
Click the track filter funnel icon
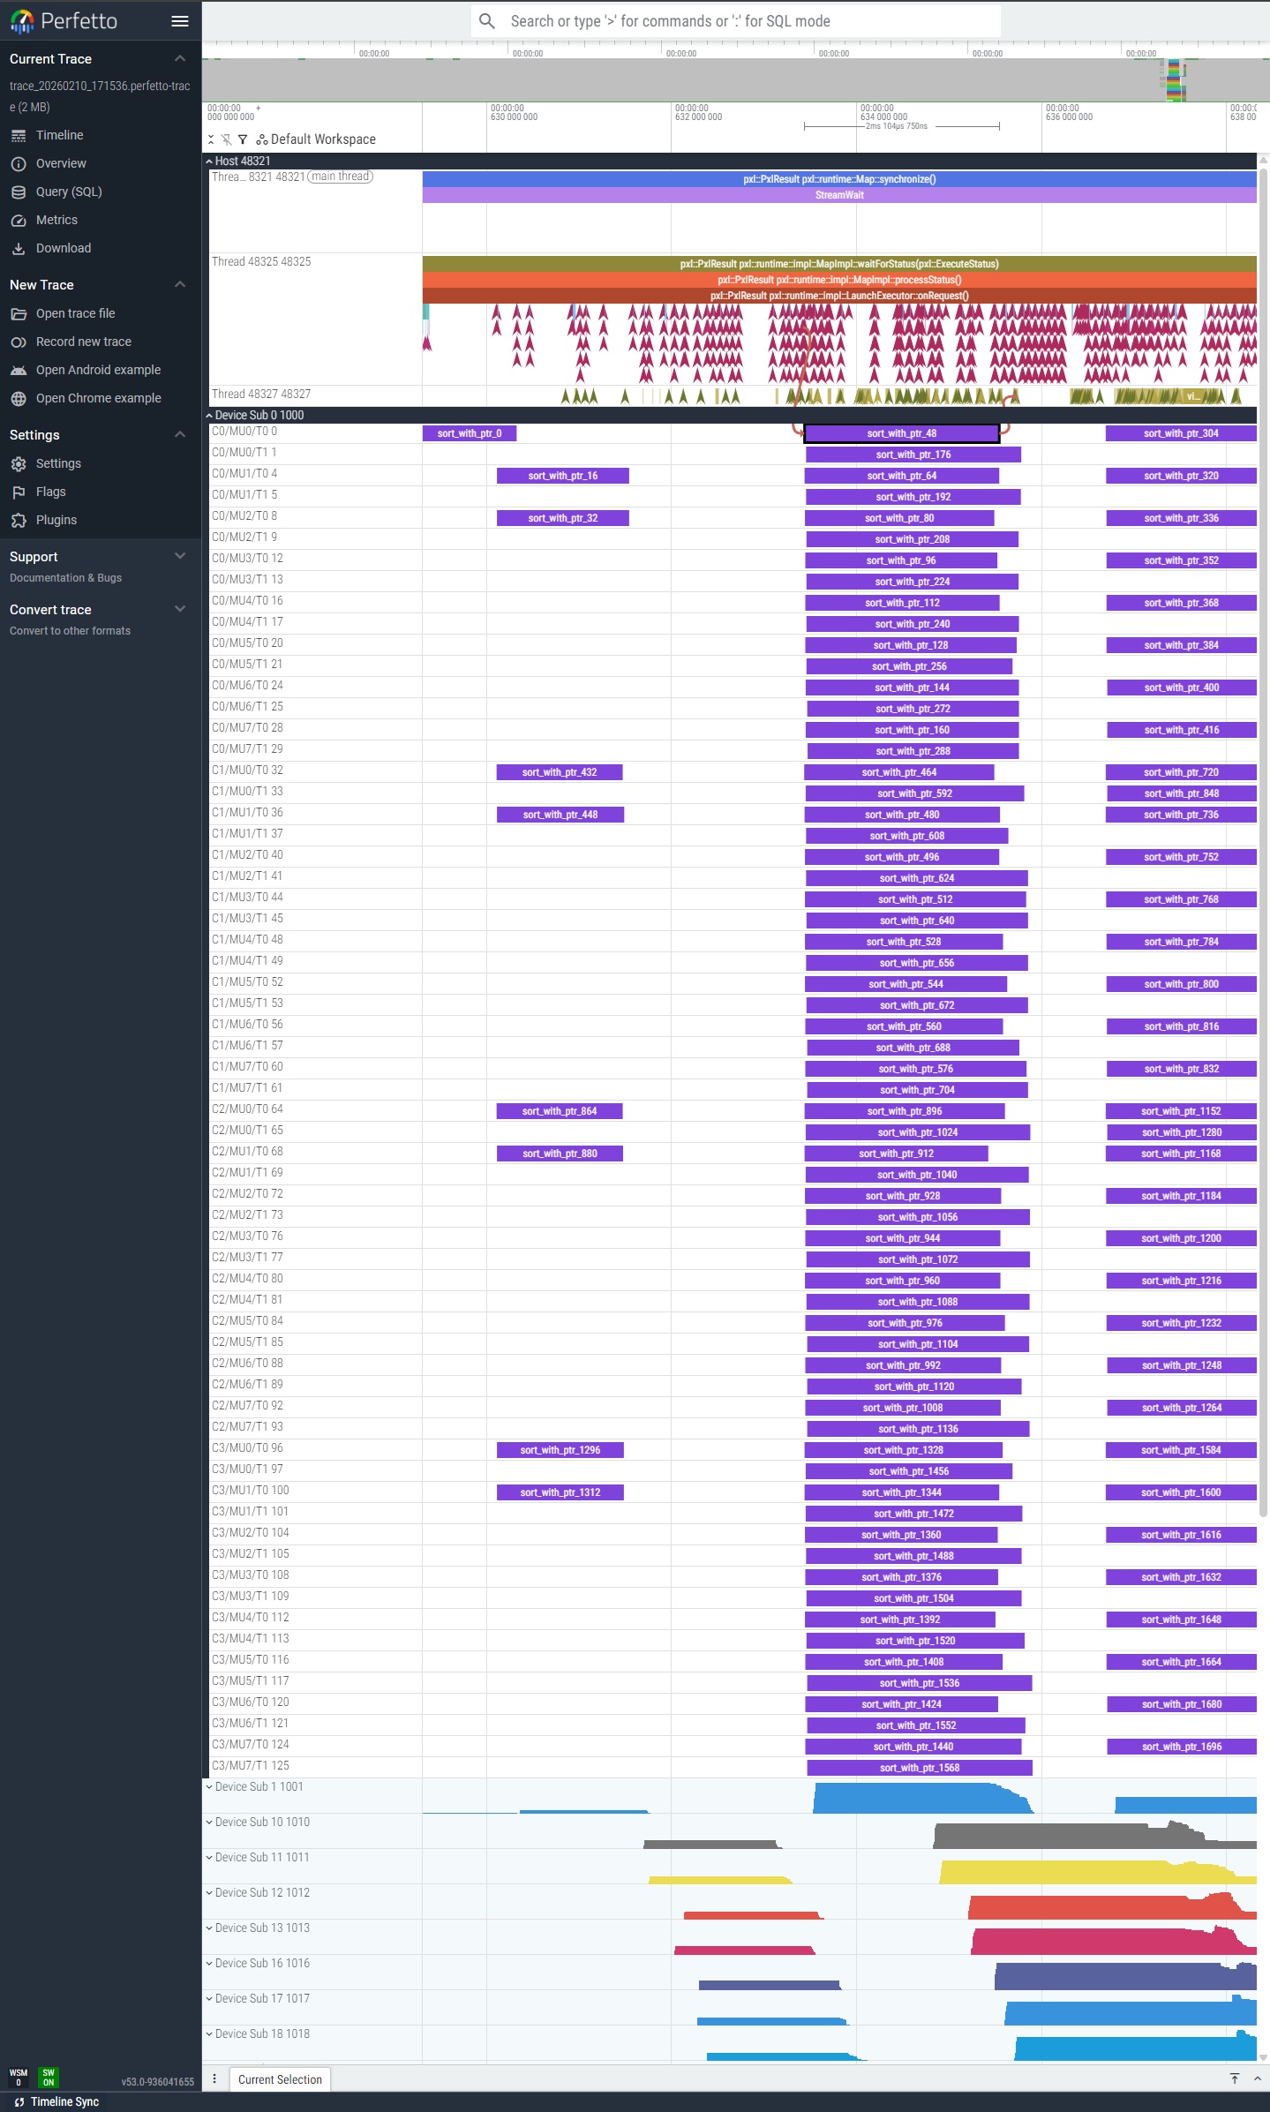pos(243,139)
